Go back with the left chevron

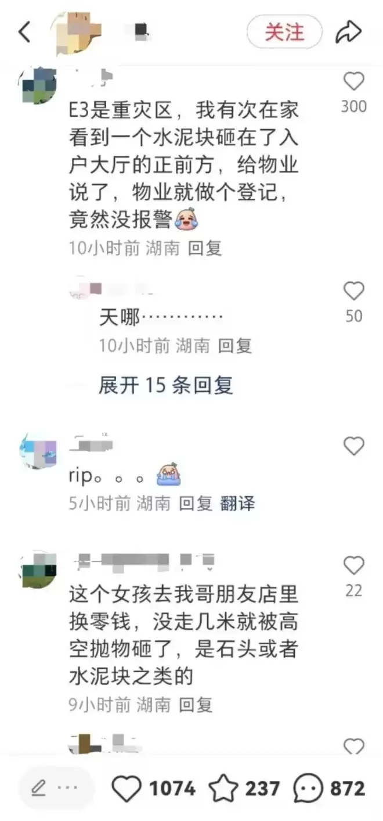click(24, 33)
